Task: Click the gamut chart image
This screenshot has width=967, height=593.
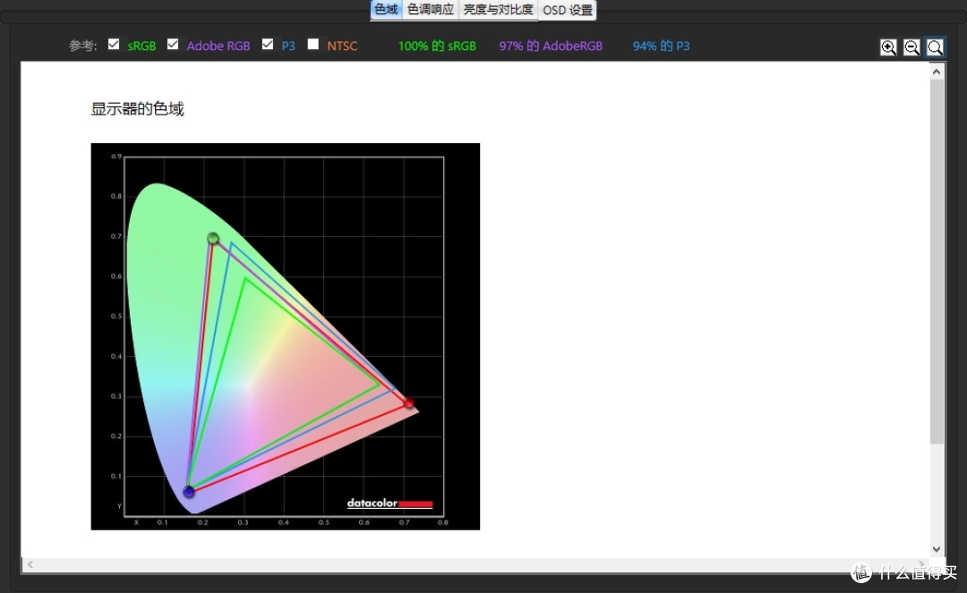Action: (x=285, y=336)
